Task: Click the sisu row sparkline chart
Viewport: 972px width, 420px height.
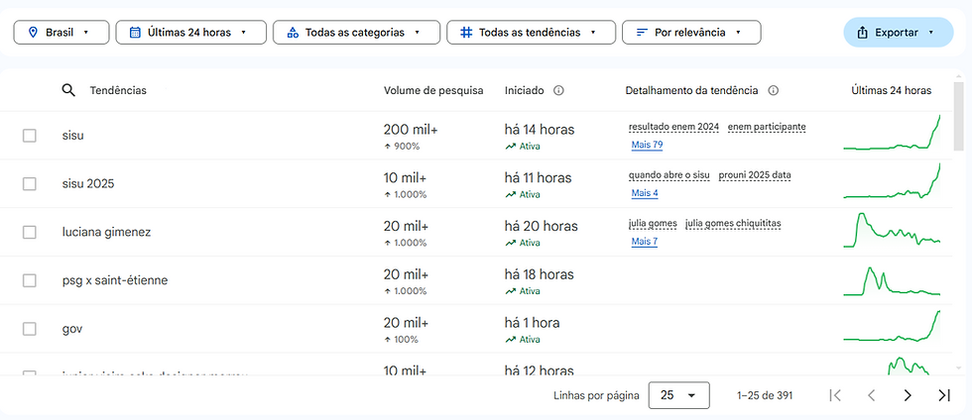Action: click(892, 133)
